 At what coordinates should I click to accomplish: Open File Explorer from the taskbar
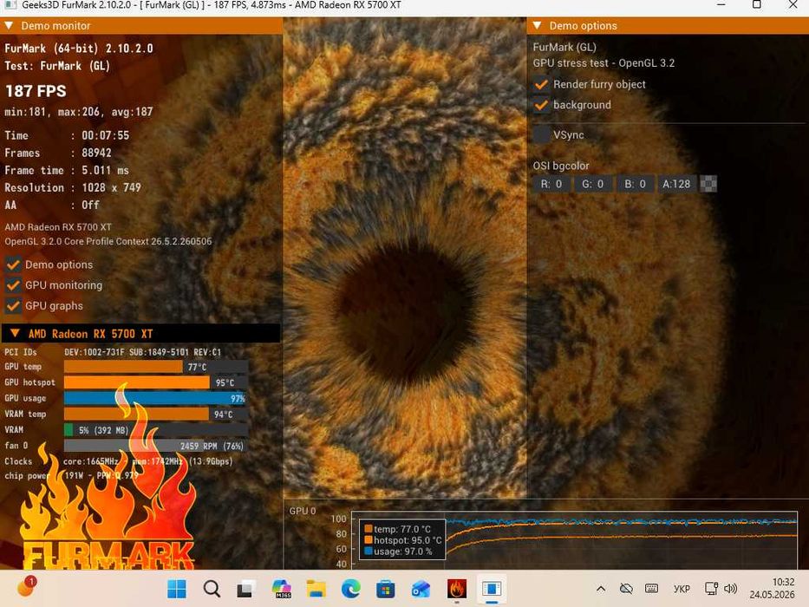coord(316,589)
